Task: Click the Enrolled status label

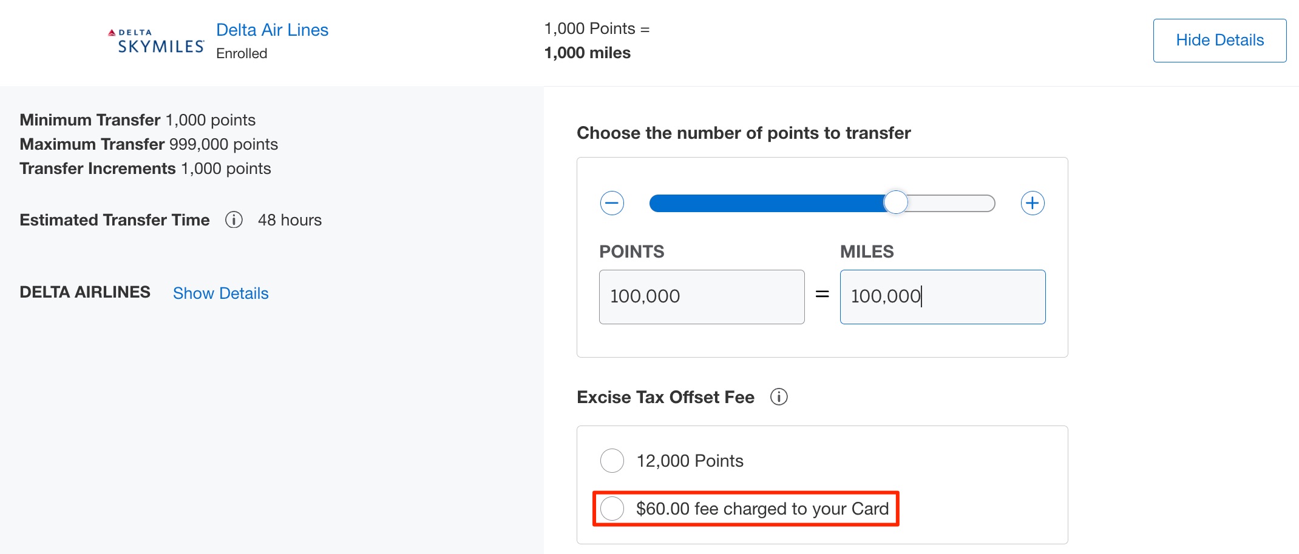Action: click(x=242, y=53)
